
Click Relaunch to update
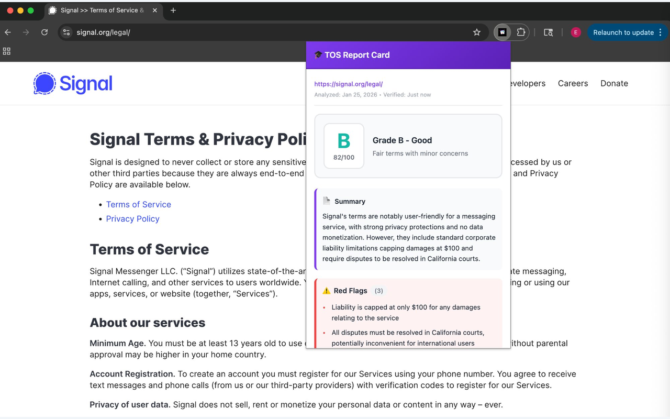(x=623, y=32)
